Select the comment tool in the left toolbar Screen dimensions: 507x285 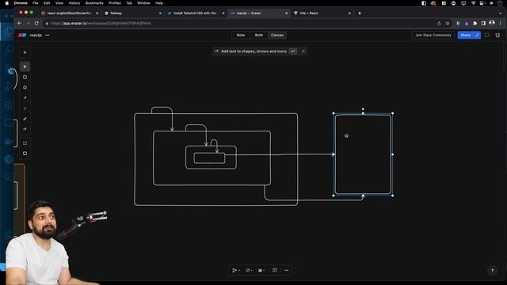(25, 154)
